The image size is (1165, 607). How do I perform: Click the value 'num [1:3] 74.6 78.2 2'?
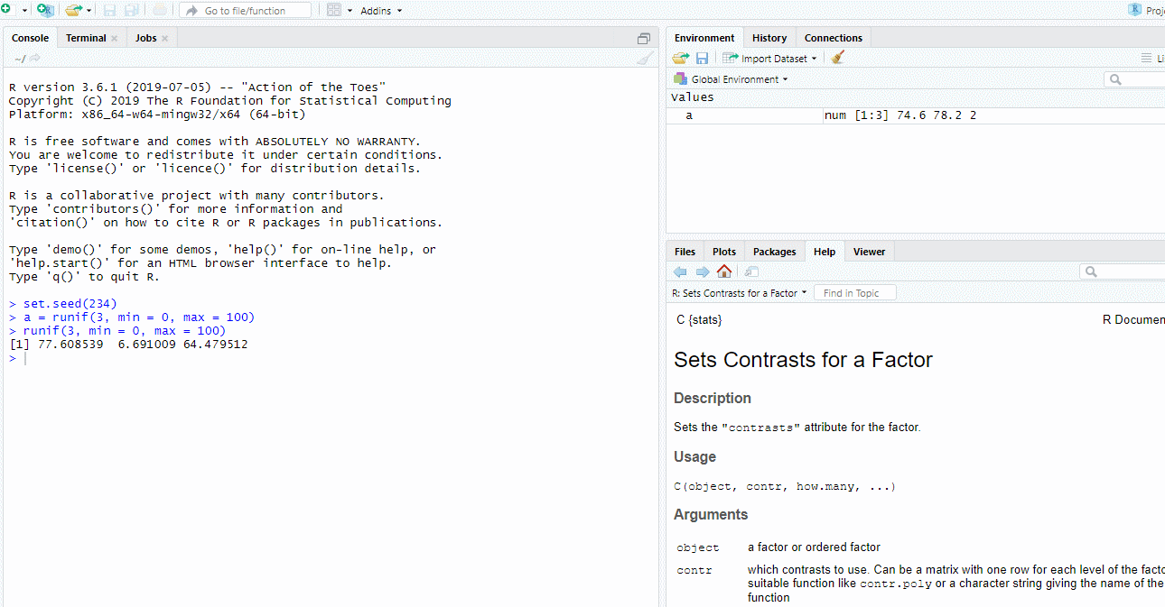click(x=900, y=115)
